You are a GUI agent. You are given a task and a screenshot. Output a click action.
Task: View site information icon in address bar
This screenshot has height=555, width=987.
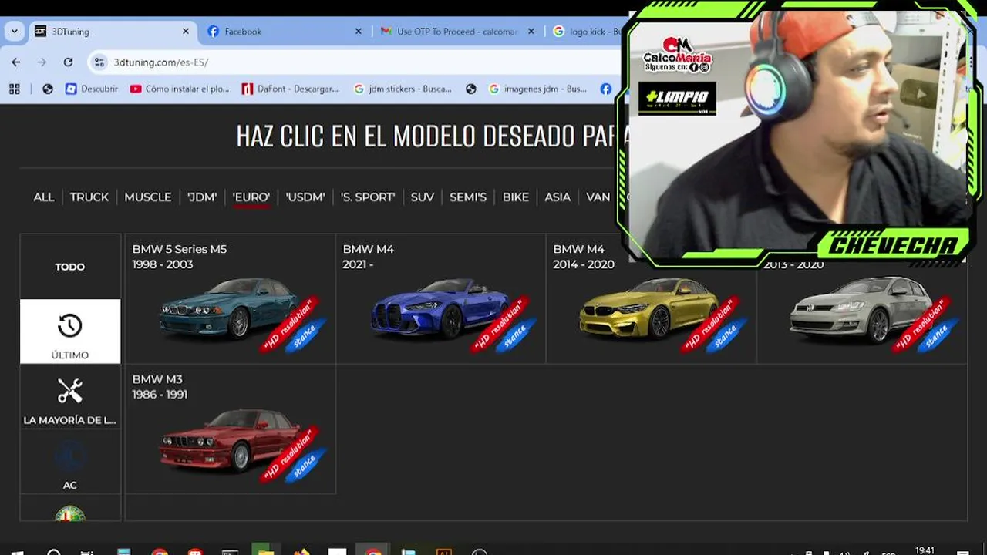99,62
